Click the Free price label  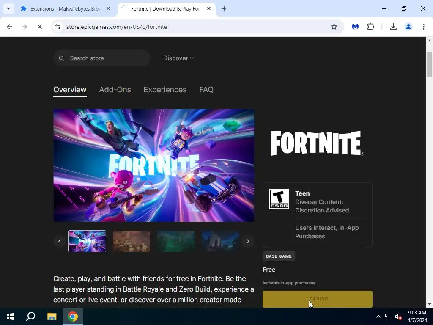point(269,270)
